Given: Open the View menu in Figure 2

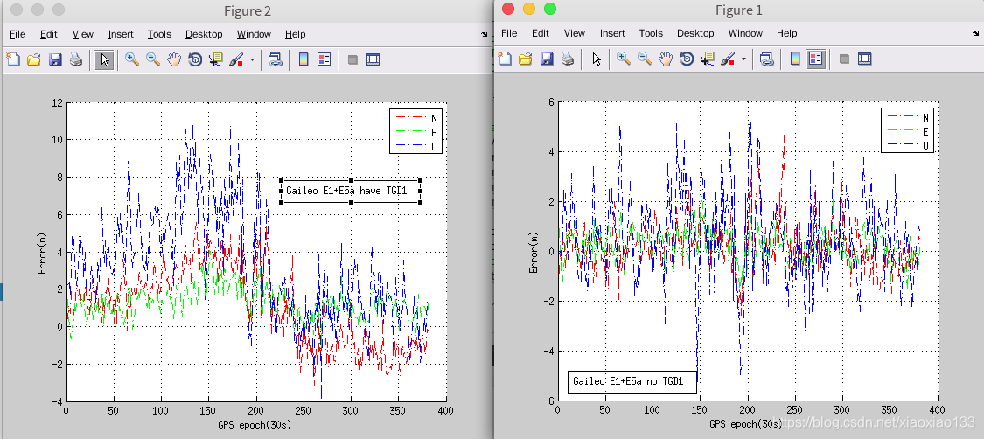Looking at the screenshot, I should 83,34.
